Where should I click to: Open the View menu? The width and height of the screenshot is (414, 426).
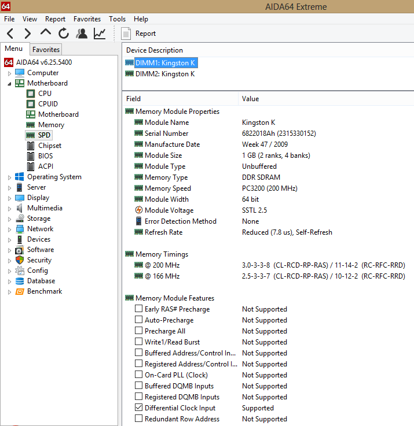[30, 19]
